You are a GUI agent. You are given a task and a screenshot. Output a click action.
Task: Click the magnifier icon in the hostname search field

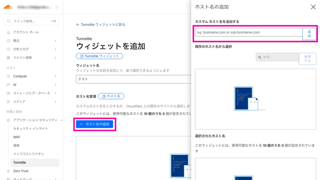click(x=260, y=57)
